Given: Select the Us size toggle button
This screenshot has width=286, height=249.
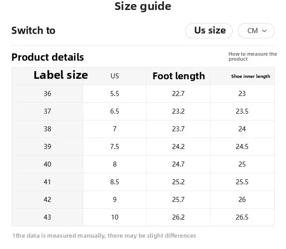Looking at the screenshot, I should (209, 31).
